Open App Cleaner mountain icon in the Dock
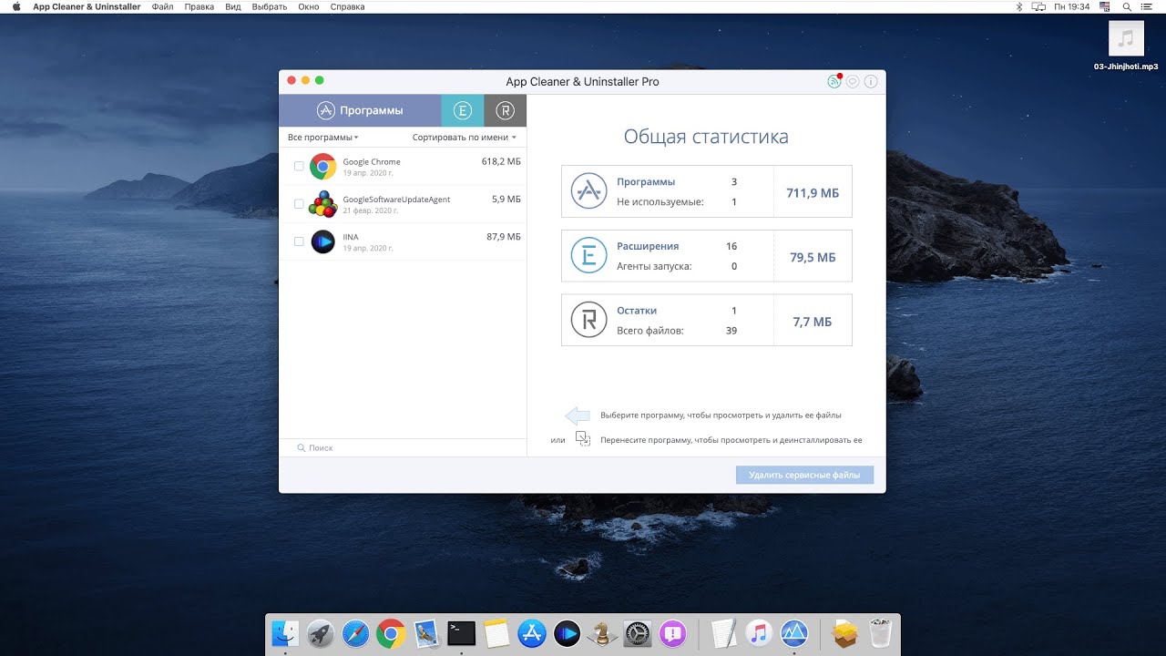The width and height of the screenshot is (1166, 656). pyautogui.click(x=793, y=632)
